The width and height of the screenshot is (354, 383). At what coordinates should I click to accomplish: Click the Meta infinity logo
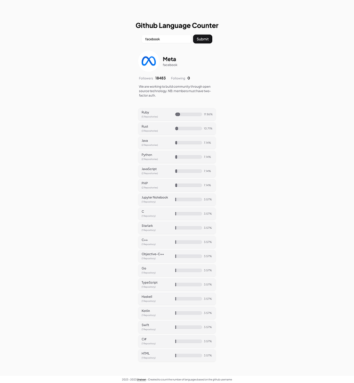pyautogui.click(x=149, y=60)
